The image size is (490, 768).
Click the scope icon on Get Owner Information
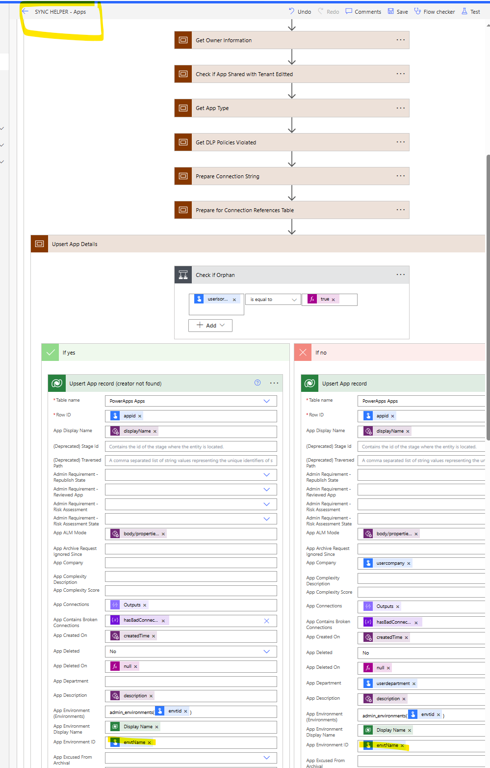(x=183, y=40)
